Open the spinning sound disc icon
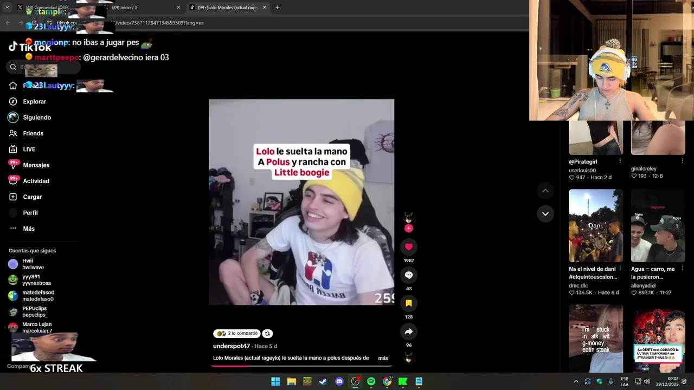This screenshot has height=390, width=694. [x=409, y=357]
